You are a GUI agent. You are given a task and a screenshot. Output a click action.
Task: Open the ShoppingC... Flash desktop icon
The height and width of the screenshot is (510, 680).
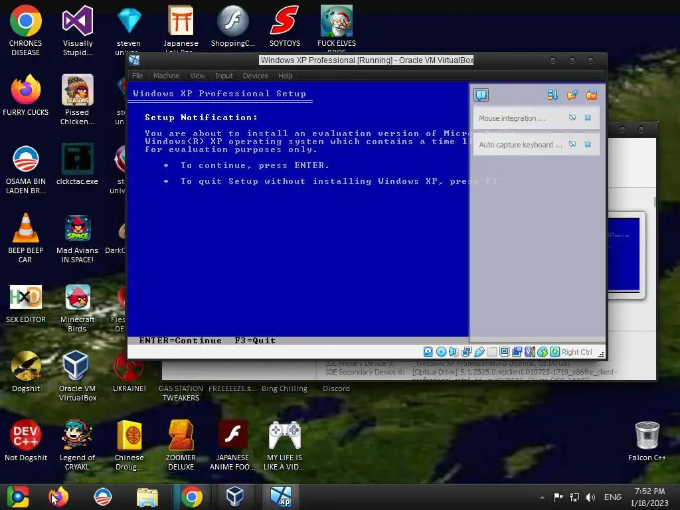tap(233, 26)
